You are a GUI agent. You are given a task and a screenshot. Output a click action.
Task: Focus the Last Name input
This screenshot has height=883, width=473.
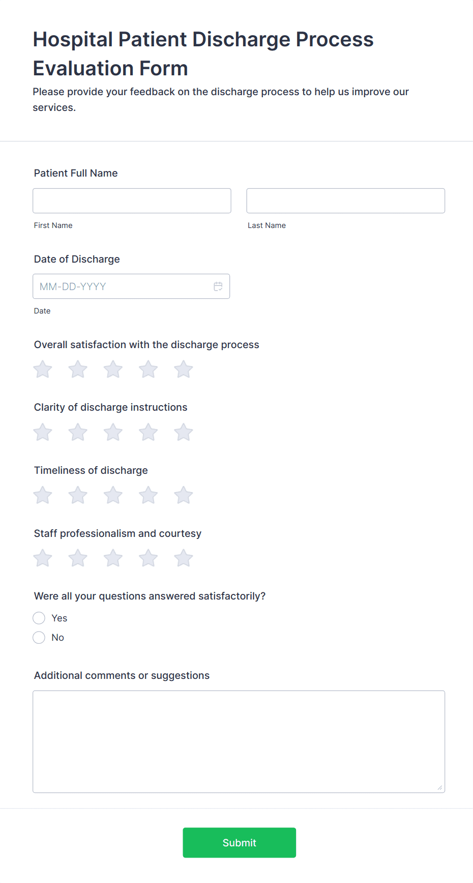(x=345, y=201)
